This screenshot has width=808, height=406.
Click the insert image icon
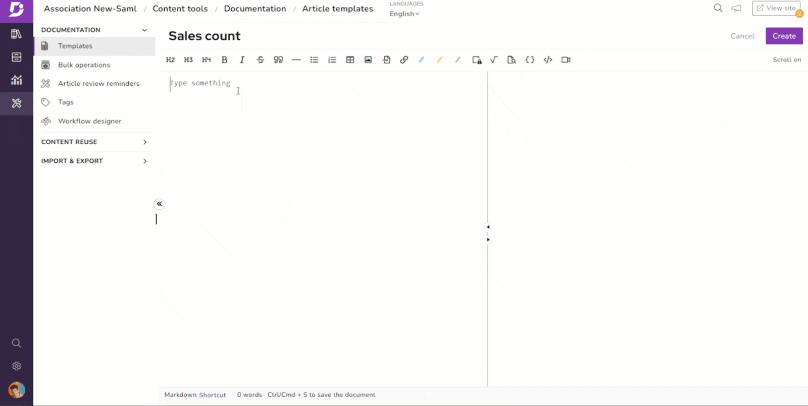point(368,60)
